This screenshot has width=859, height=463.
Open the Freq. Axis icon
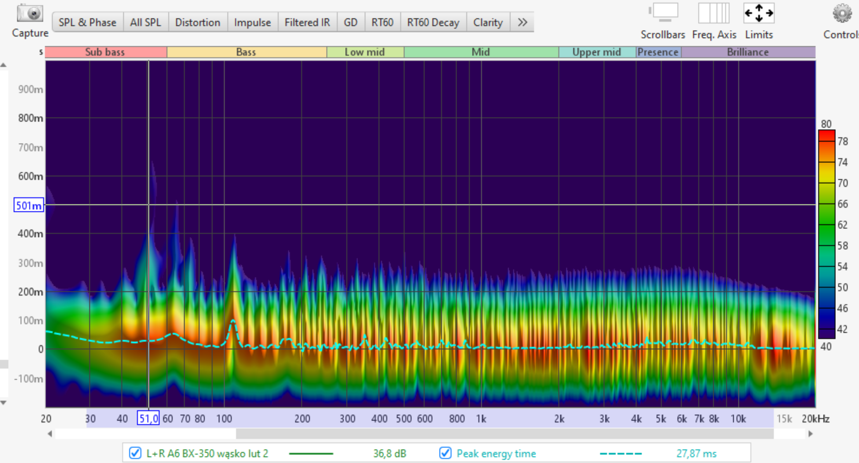tap(714, 13)
